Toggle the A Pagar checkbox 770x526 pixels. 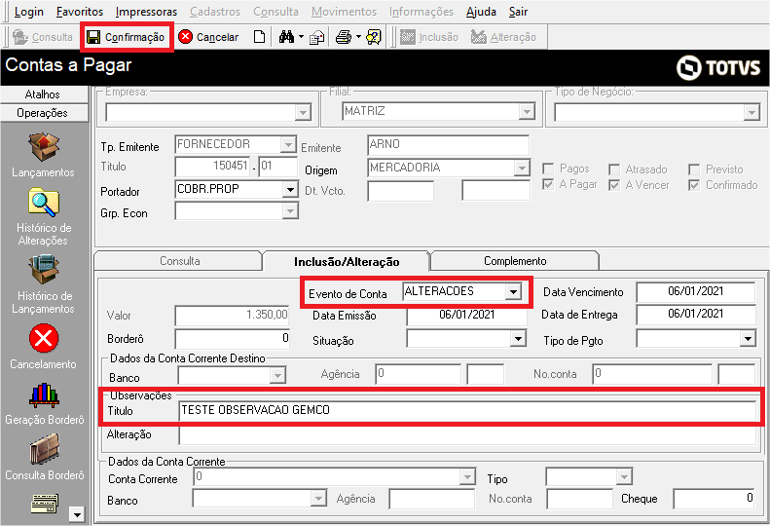(548, 185)
